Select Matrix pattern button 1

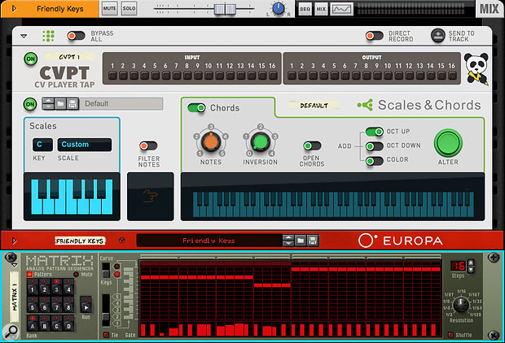33,286
